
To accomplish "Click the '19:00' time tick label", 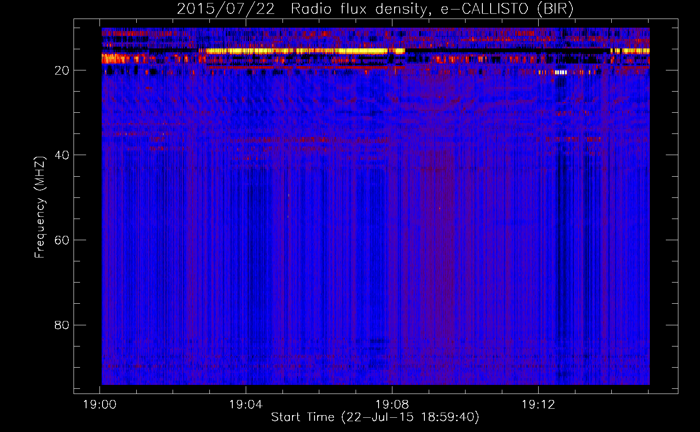I will click(100, 405).
